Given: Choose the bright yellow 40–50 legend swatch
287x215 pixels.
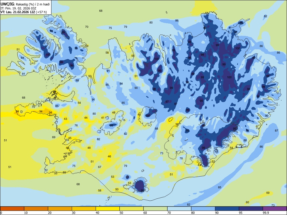Looking at the screenshot, I should click(108, 209).
